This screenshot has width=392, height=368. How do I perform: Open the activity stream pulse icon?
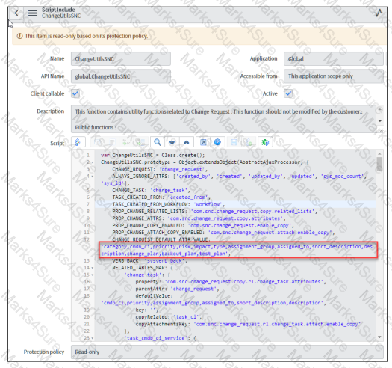click(379, 13)
